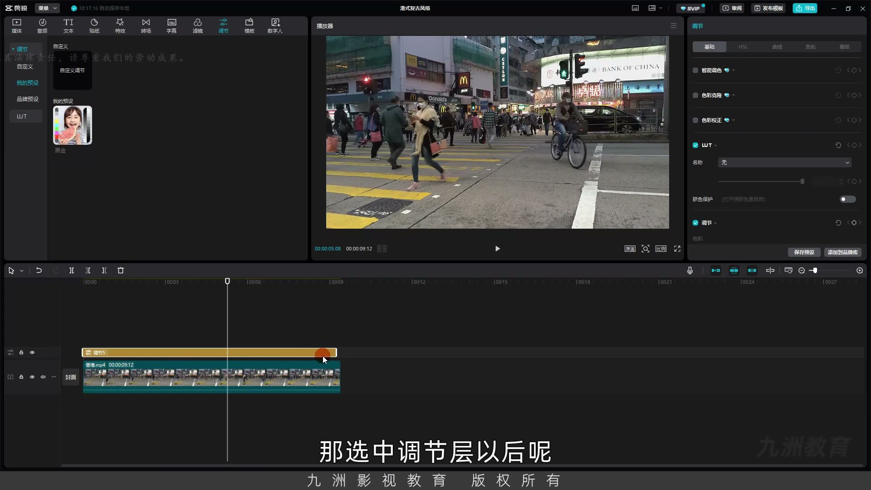
Task: Click the delete-left trim tool
Action: coord(88,270)
